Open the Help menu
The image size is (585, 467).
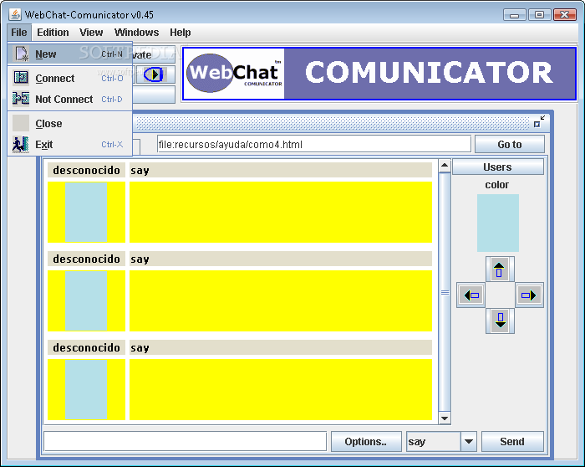(181, 33)
